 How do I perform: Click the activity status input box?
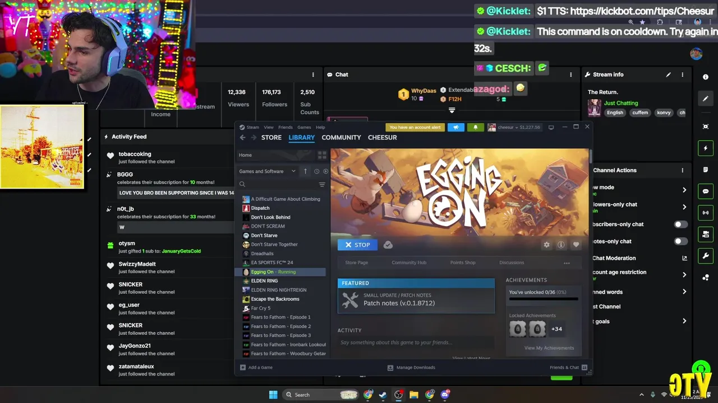(x=416, y=343)
